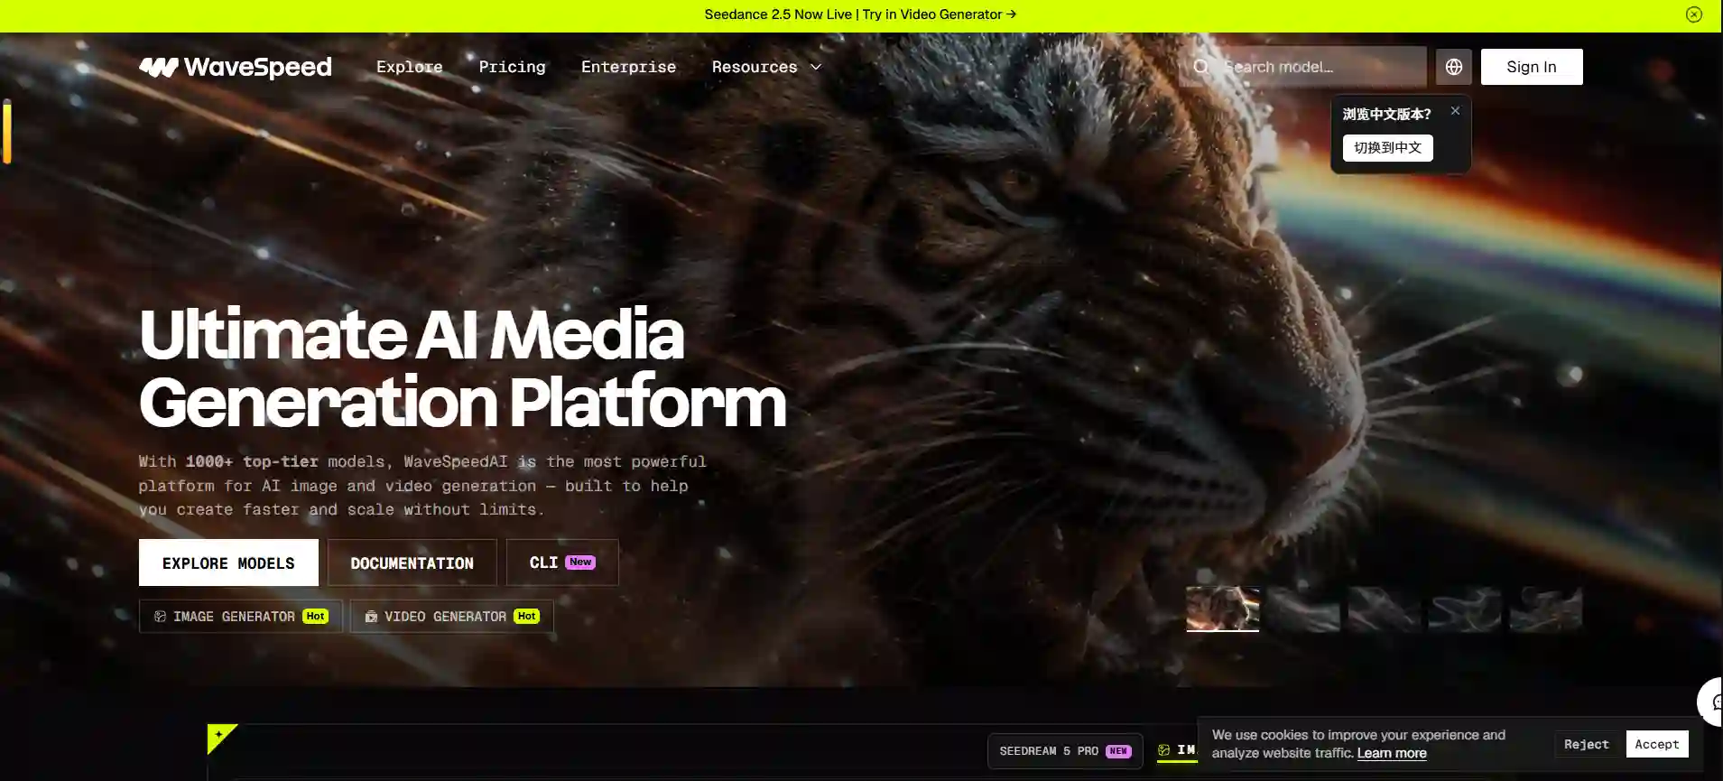Select the second hero carousel thumbnail

click(x=1303, y=609)
